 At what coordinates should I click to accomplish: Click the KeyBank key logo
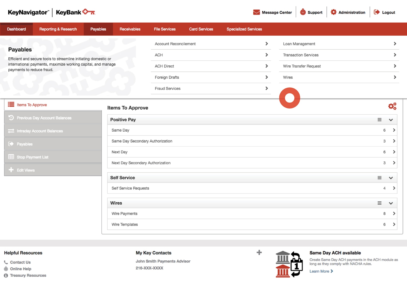[89, 12]
